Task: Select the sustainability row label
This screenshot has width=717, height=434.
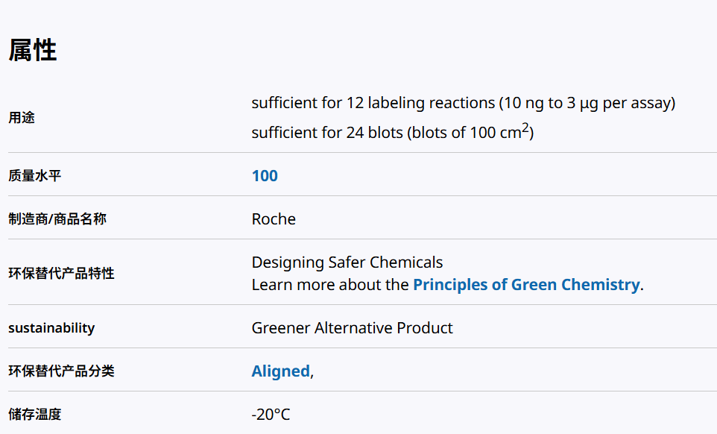Action: pos(51,328)
